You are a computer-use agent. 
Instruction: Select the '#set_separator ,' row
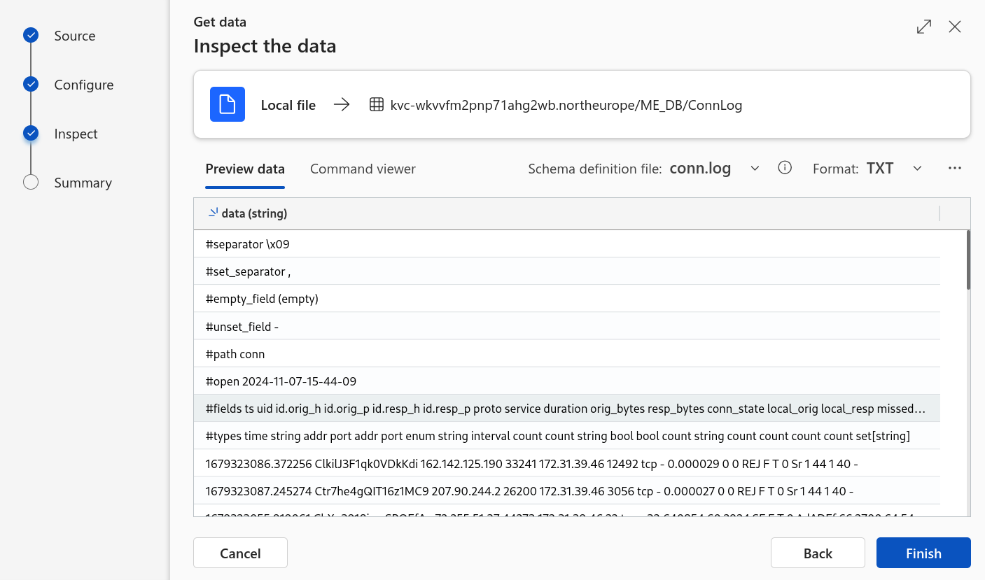coord(567,271)
